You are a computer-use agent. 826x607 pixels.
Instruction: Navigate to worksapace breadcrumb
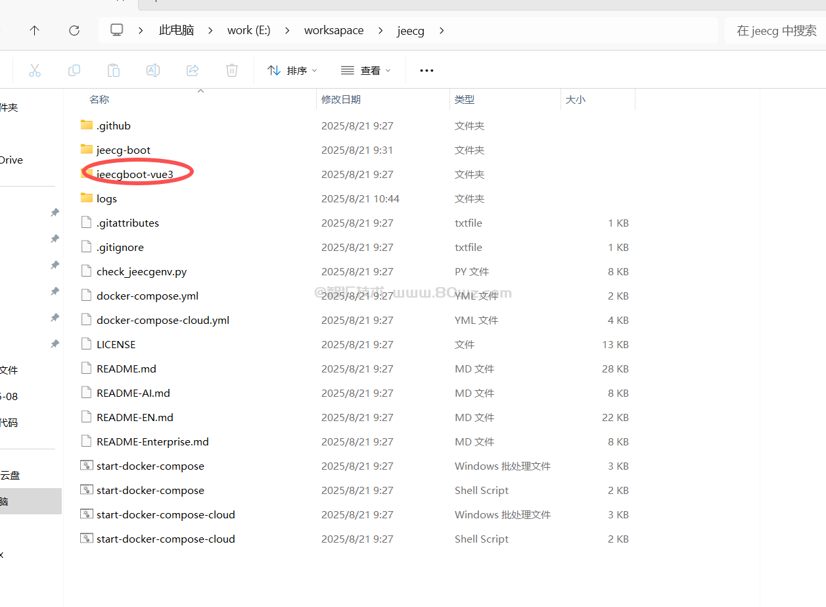[334, 30]
